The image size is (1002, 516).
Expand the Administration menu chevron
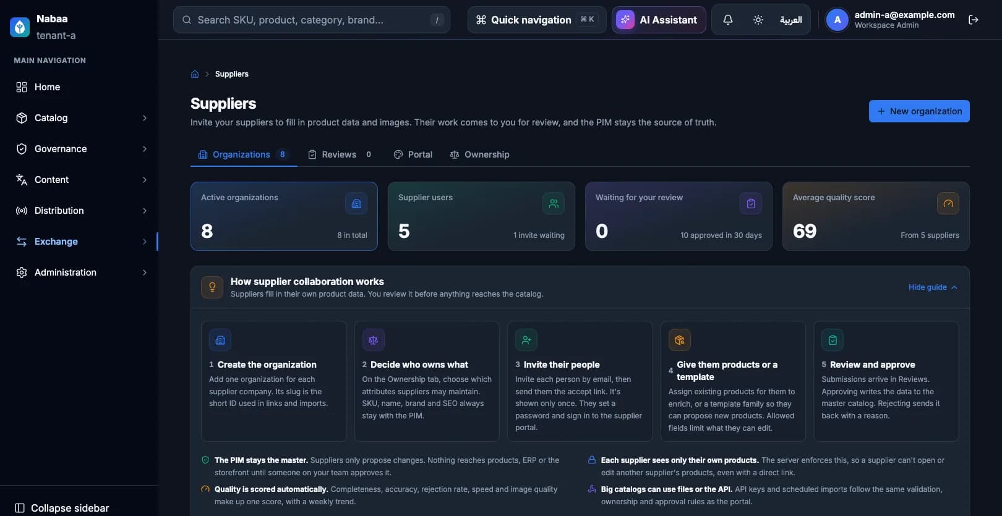(145, 273)
